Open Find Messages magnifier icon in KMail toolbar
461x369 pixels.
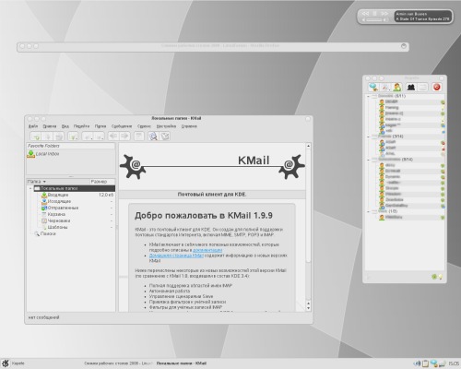(x=153, y=136)
